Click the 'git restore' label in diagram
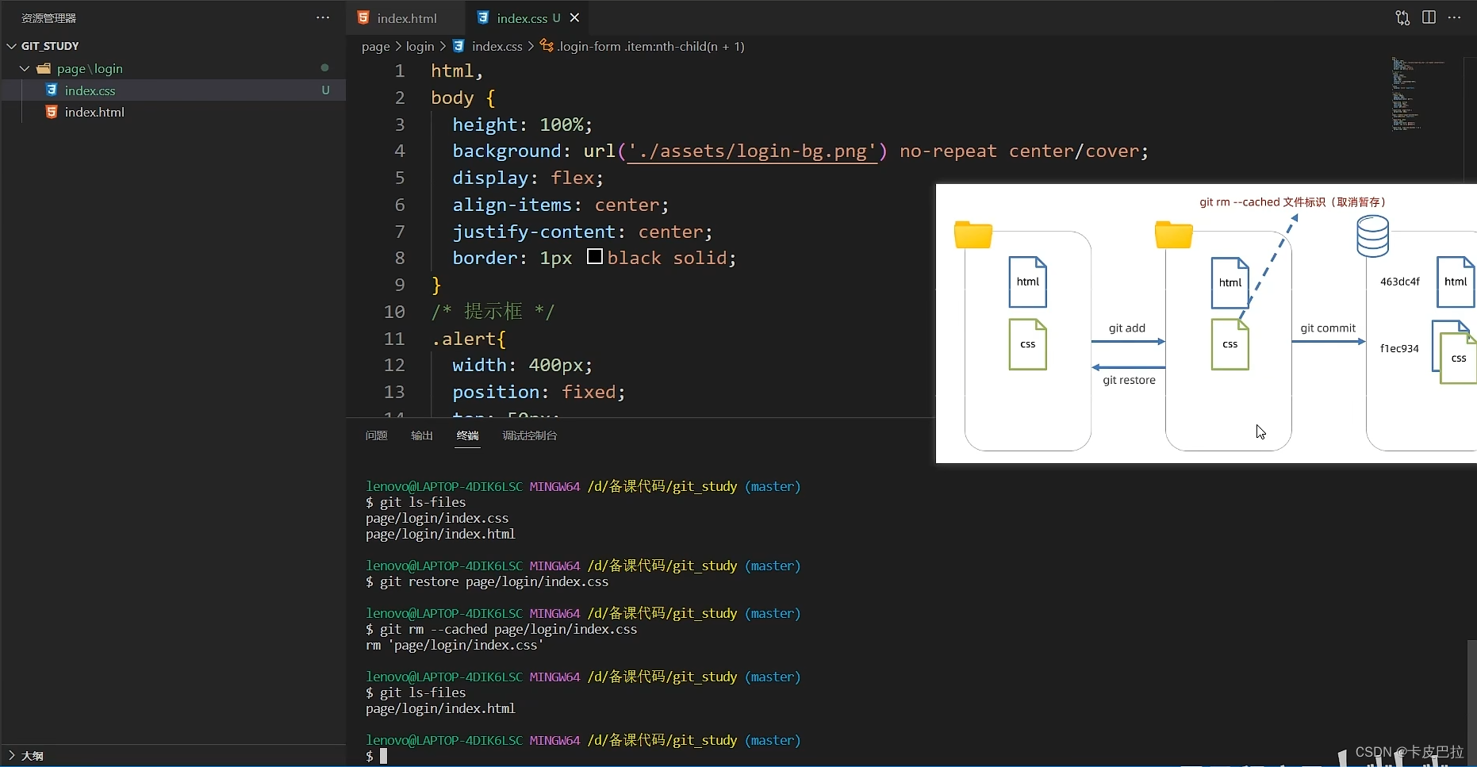The width and height of the screenshot is (1477, 767). (1130, 381)
